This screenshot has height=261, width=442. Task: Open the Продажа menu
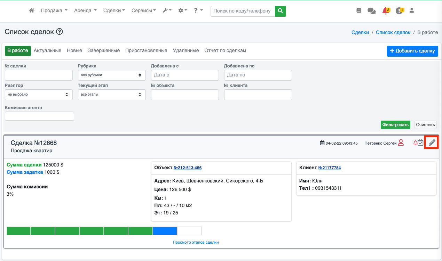54,11
